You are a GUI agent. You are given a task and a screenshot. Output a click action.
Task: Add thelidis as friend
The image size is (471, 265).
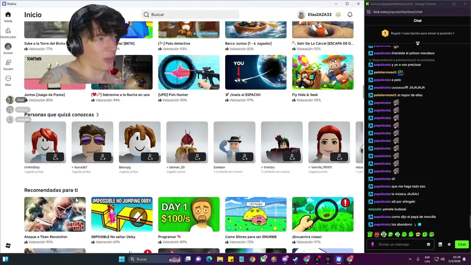tap(292, 157)
